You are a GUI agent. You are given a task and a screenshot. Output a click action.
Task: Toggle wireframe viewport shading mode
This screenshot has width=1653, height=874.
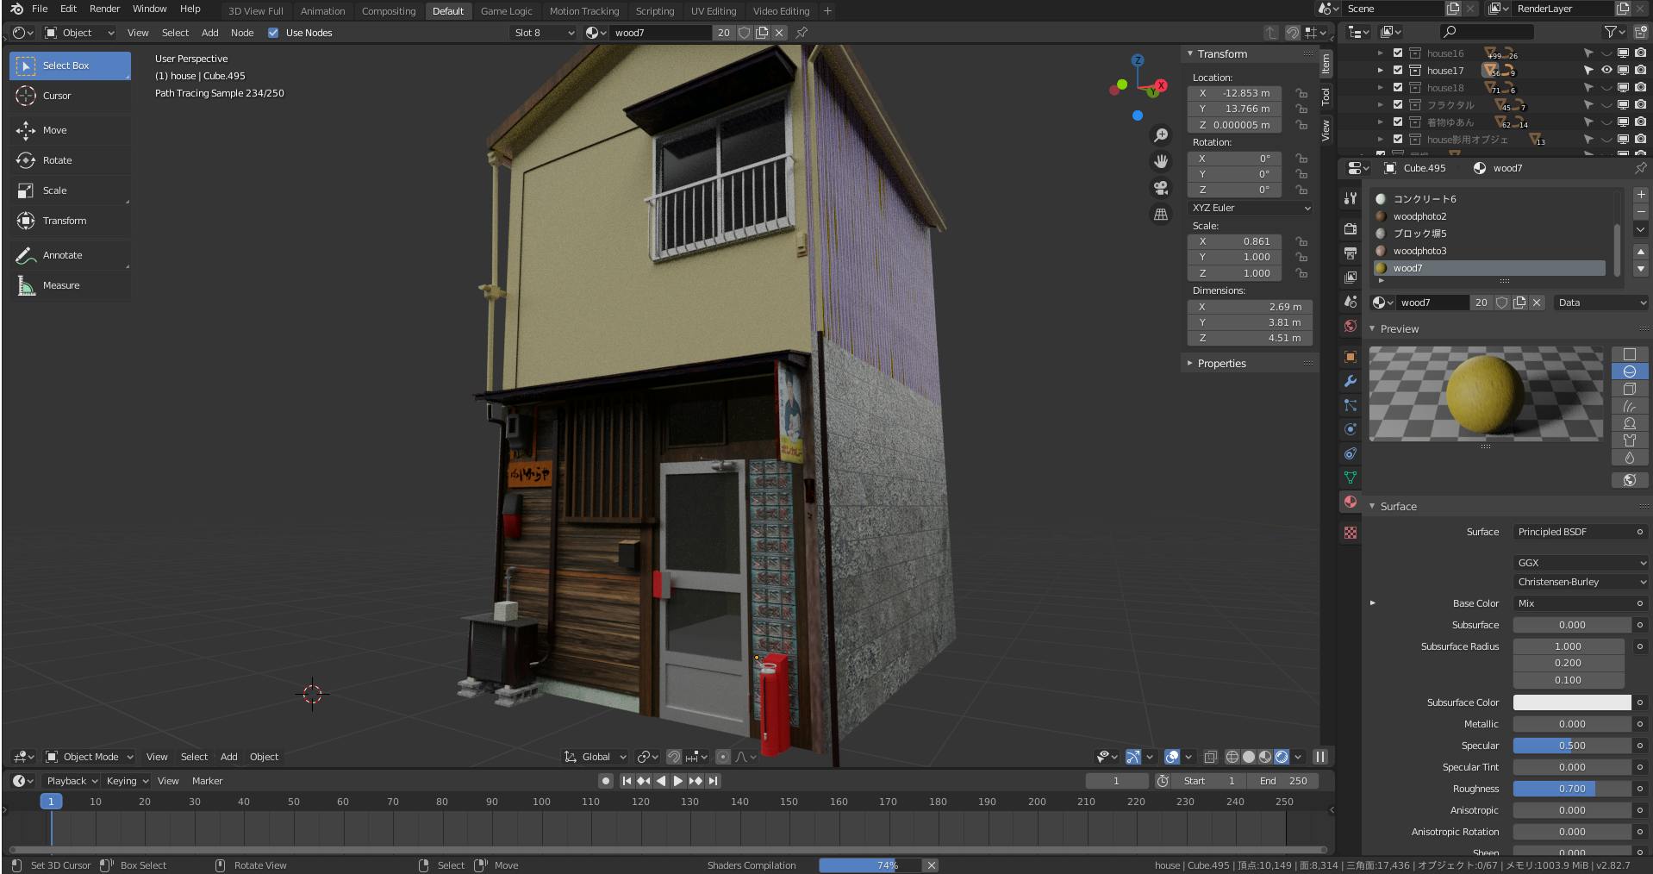click(x=1232, y=757)
